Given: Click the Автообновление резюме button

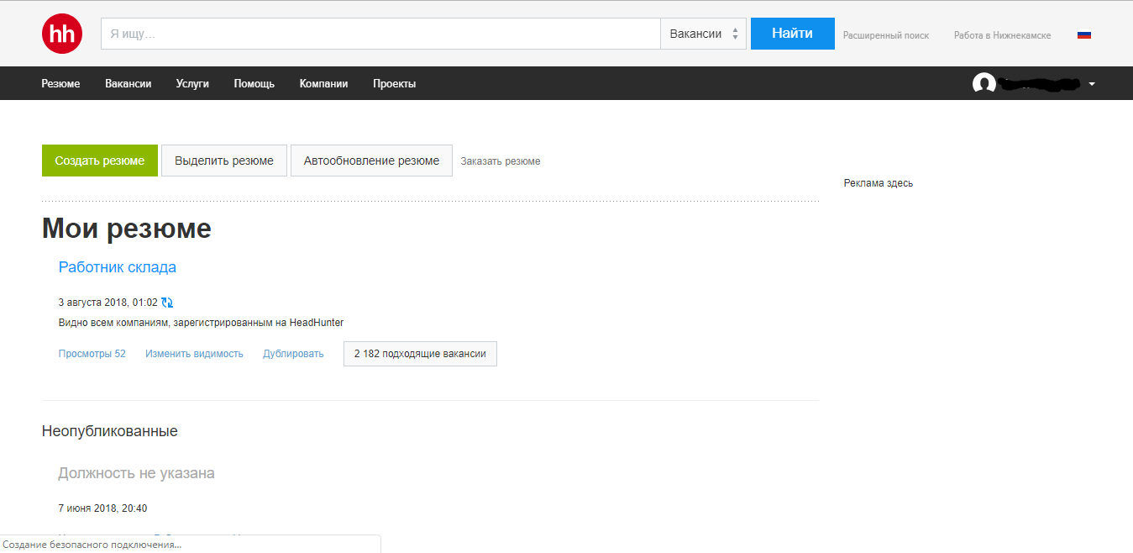Looking at the screenshot, I should 371,161.
